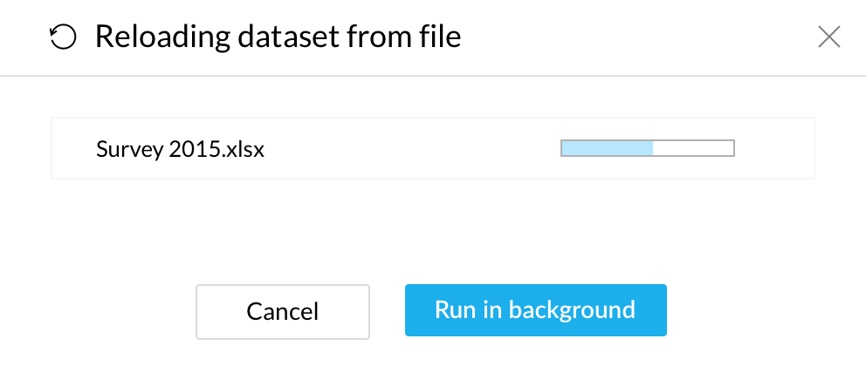Click the word Reloading in the header

tap(151, 37)
